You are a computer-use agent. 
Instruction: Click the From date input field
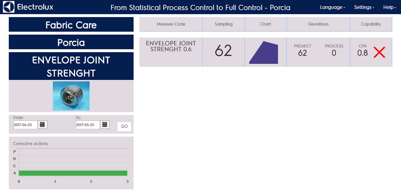coord(25,125)
